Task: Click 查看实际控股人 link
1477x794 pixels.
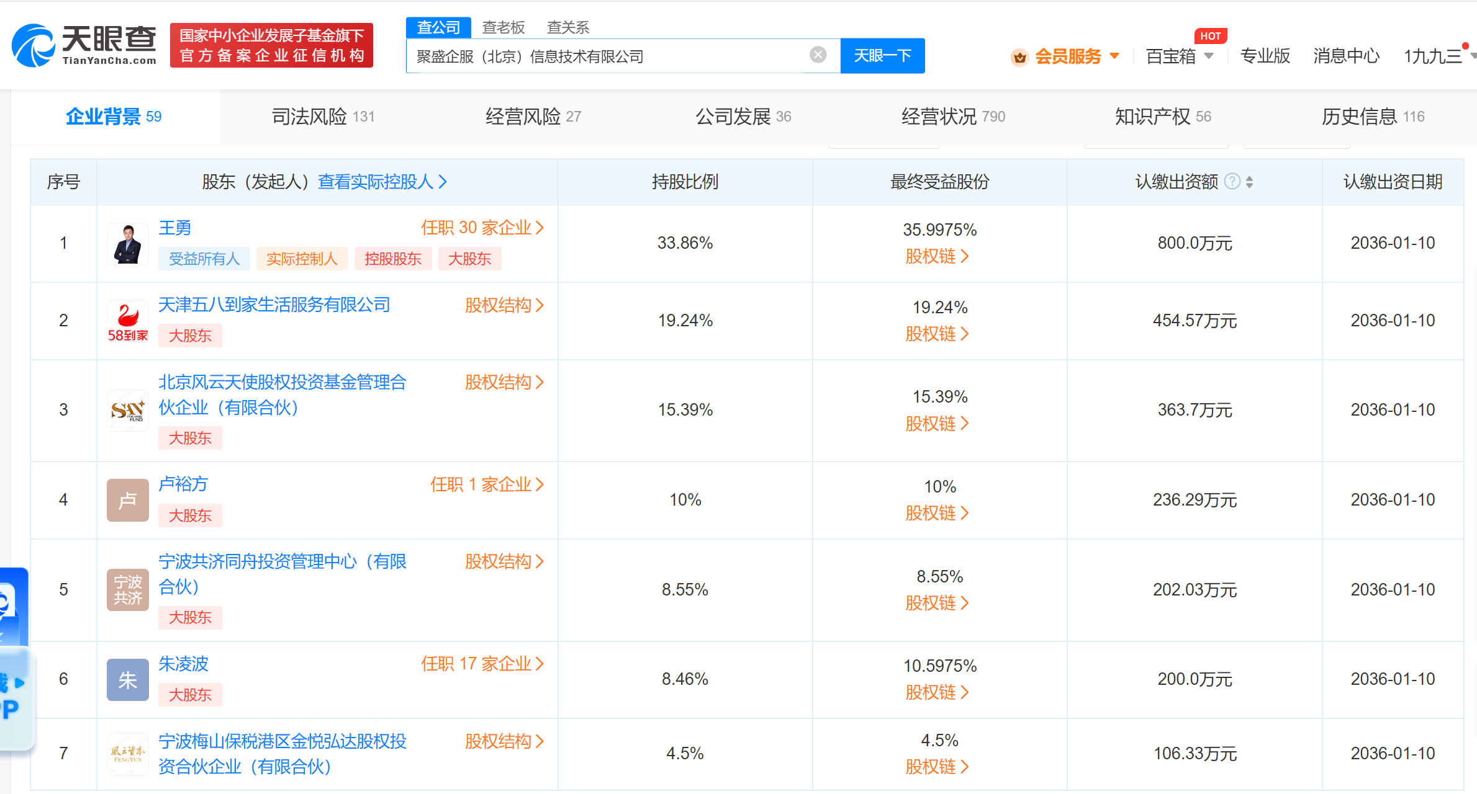Action: click(382, 182)
